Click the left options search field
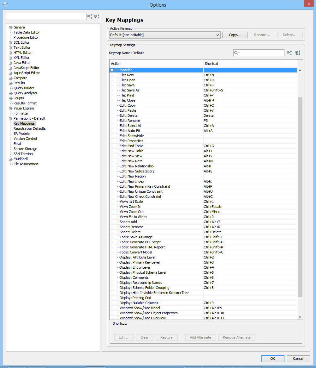Viewport: 316px width, 368px height. coord(46,16)
